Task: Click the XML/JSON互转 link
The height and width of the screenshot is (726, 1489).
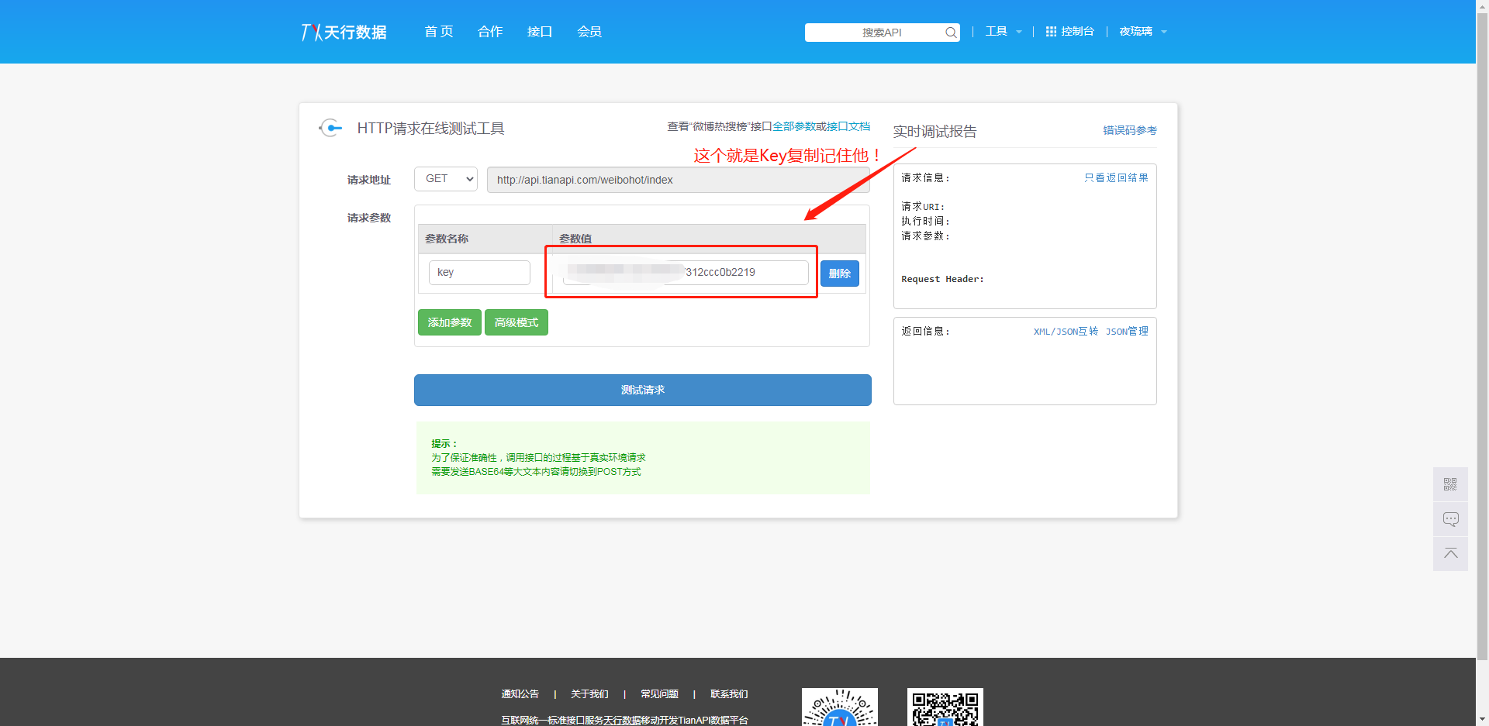Action: click(x=1066, y=332)
